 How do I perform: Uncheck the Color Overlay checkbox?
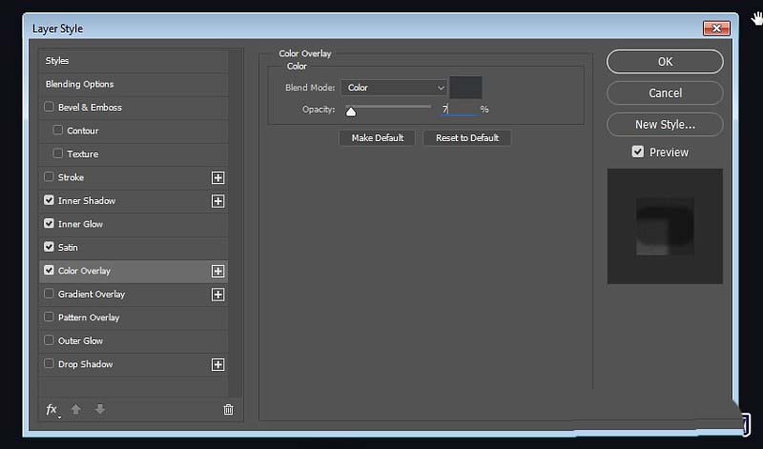pyautogui.click(x=49, y=270)
